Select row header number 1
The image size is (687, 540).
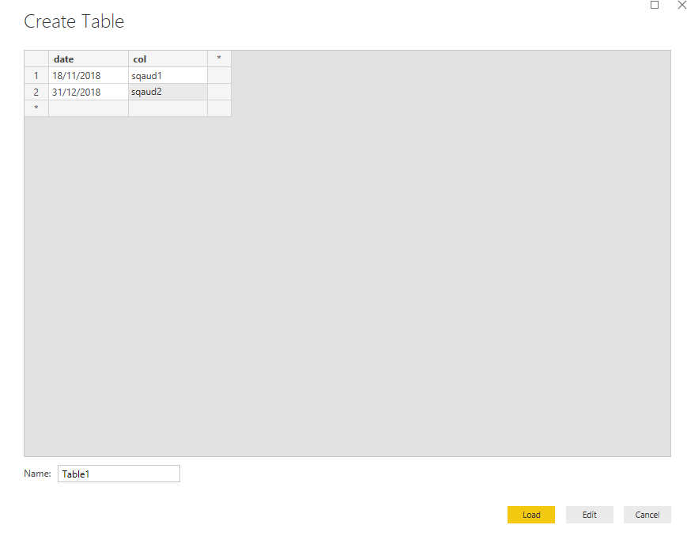[36, 75]
